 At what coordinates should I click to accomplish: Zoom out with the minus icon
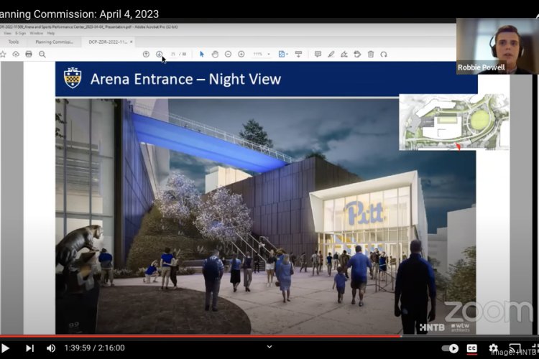tap(228, 55)
